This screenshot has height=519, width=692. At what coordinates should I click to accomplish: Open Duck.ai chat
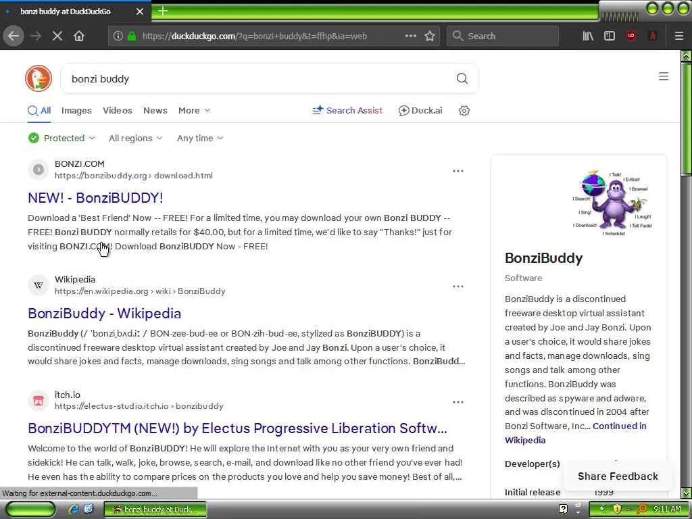(420, 110)
